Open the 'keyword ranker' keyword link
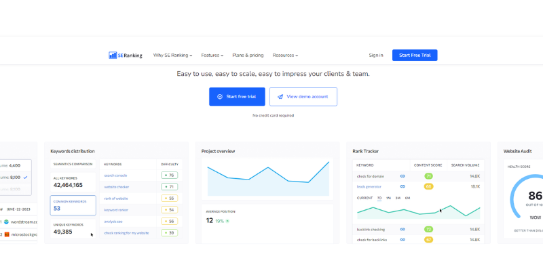543x271 pixels. click(116, 210)
